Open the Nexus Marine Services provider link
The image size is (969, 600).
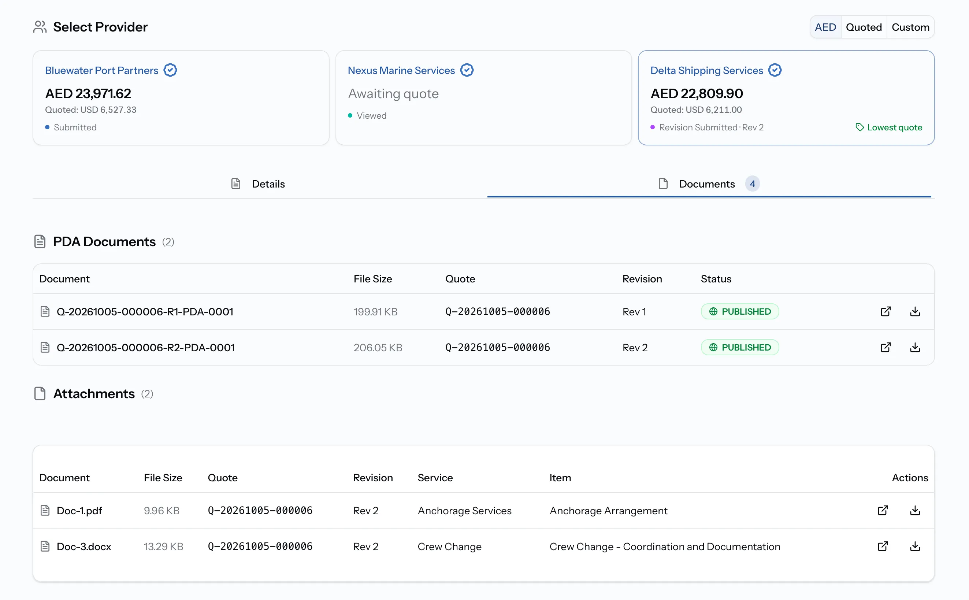coord(401,70)
